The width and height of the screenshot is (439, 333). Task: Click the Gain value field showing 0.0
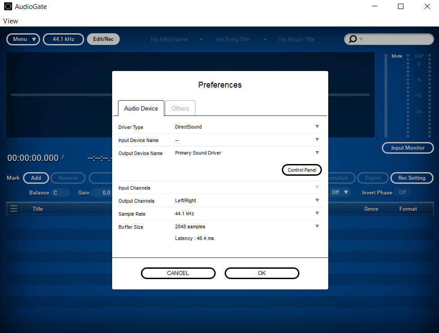[x=105, y=192]
